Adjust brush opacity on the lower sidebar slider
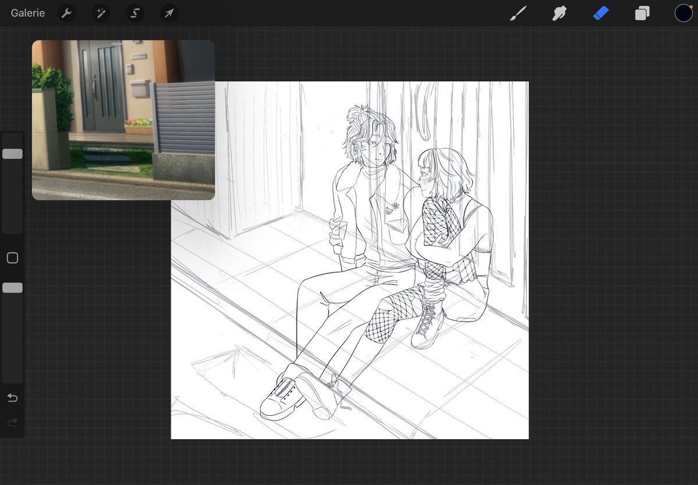 (x=12, y=287)
